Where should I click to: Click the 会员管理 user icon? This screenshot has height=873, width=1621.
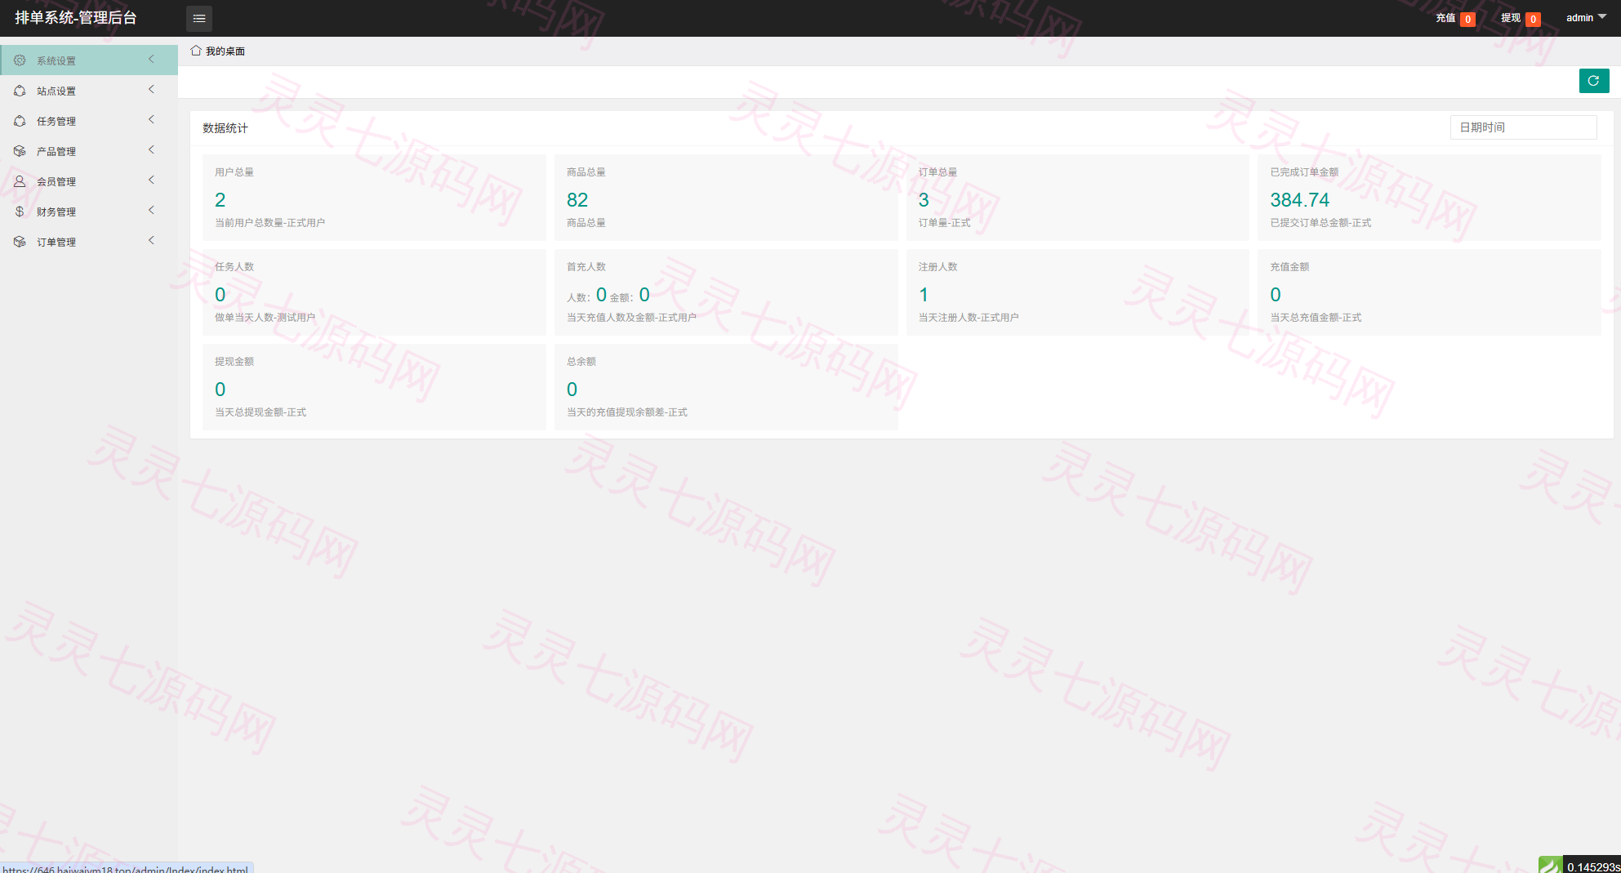pos(20,181)
